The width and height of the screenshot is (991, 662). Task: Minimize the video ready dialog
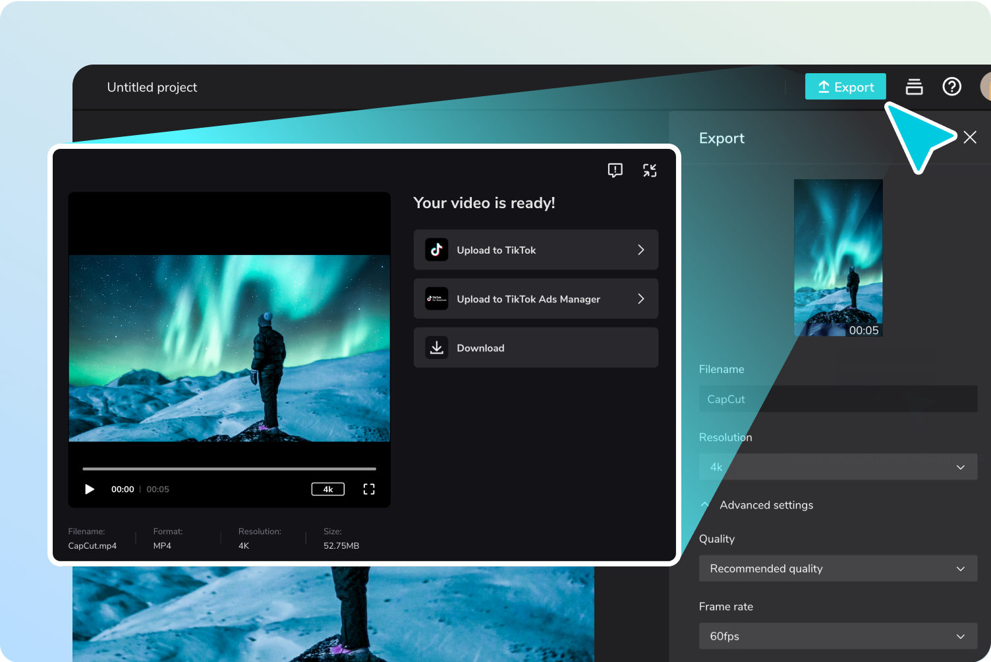coord(650,171)
